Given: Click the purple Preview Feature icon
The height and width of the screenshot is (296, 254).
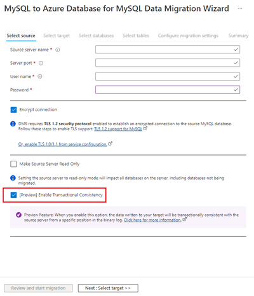Looking at the screenshot, I should click(x=18, y=215).
